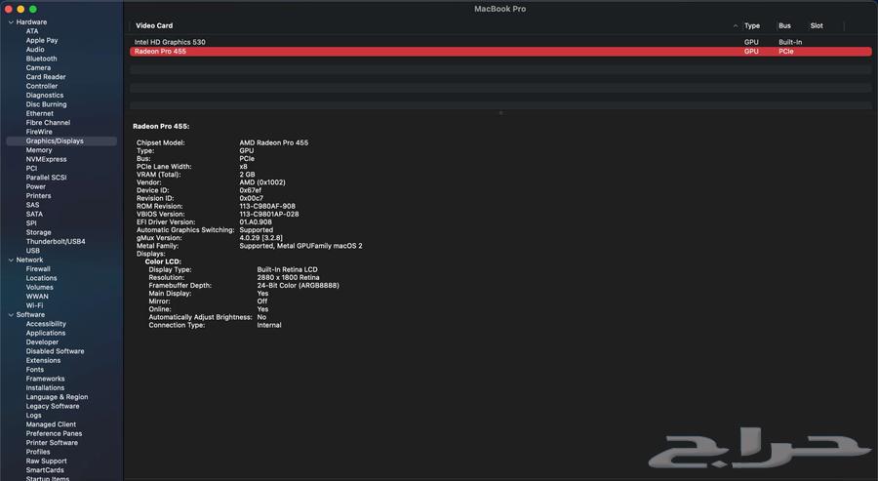Viewport: 878px width, 481px height.
Task: Open the Storage hardware entry
Action: pos(39,232)
